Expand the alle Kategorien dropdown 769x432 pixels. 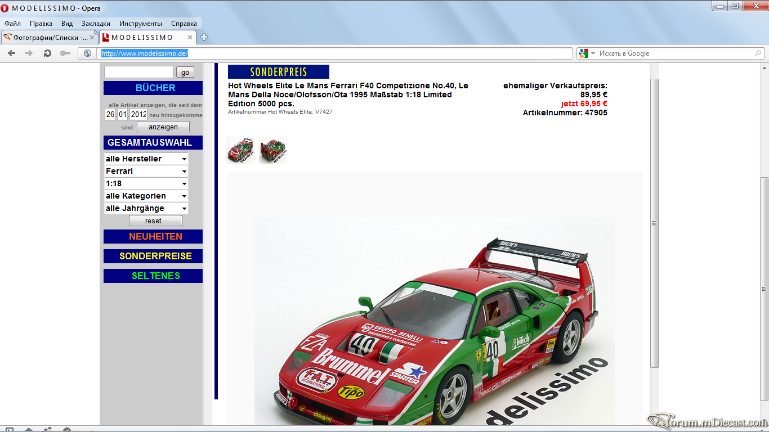point(146,196)
